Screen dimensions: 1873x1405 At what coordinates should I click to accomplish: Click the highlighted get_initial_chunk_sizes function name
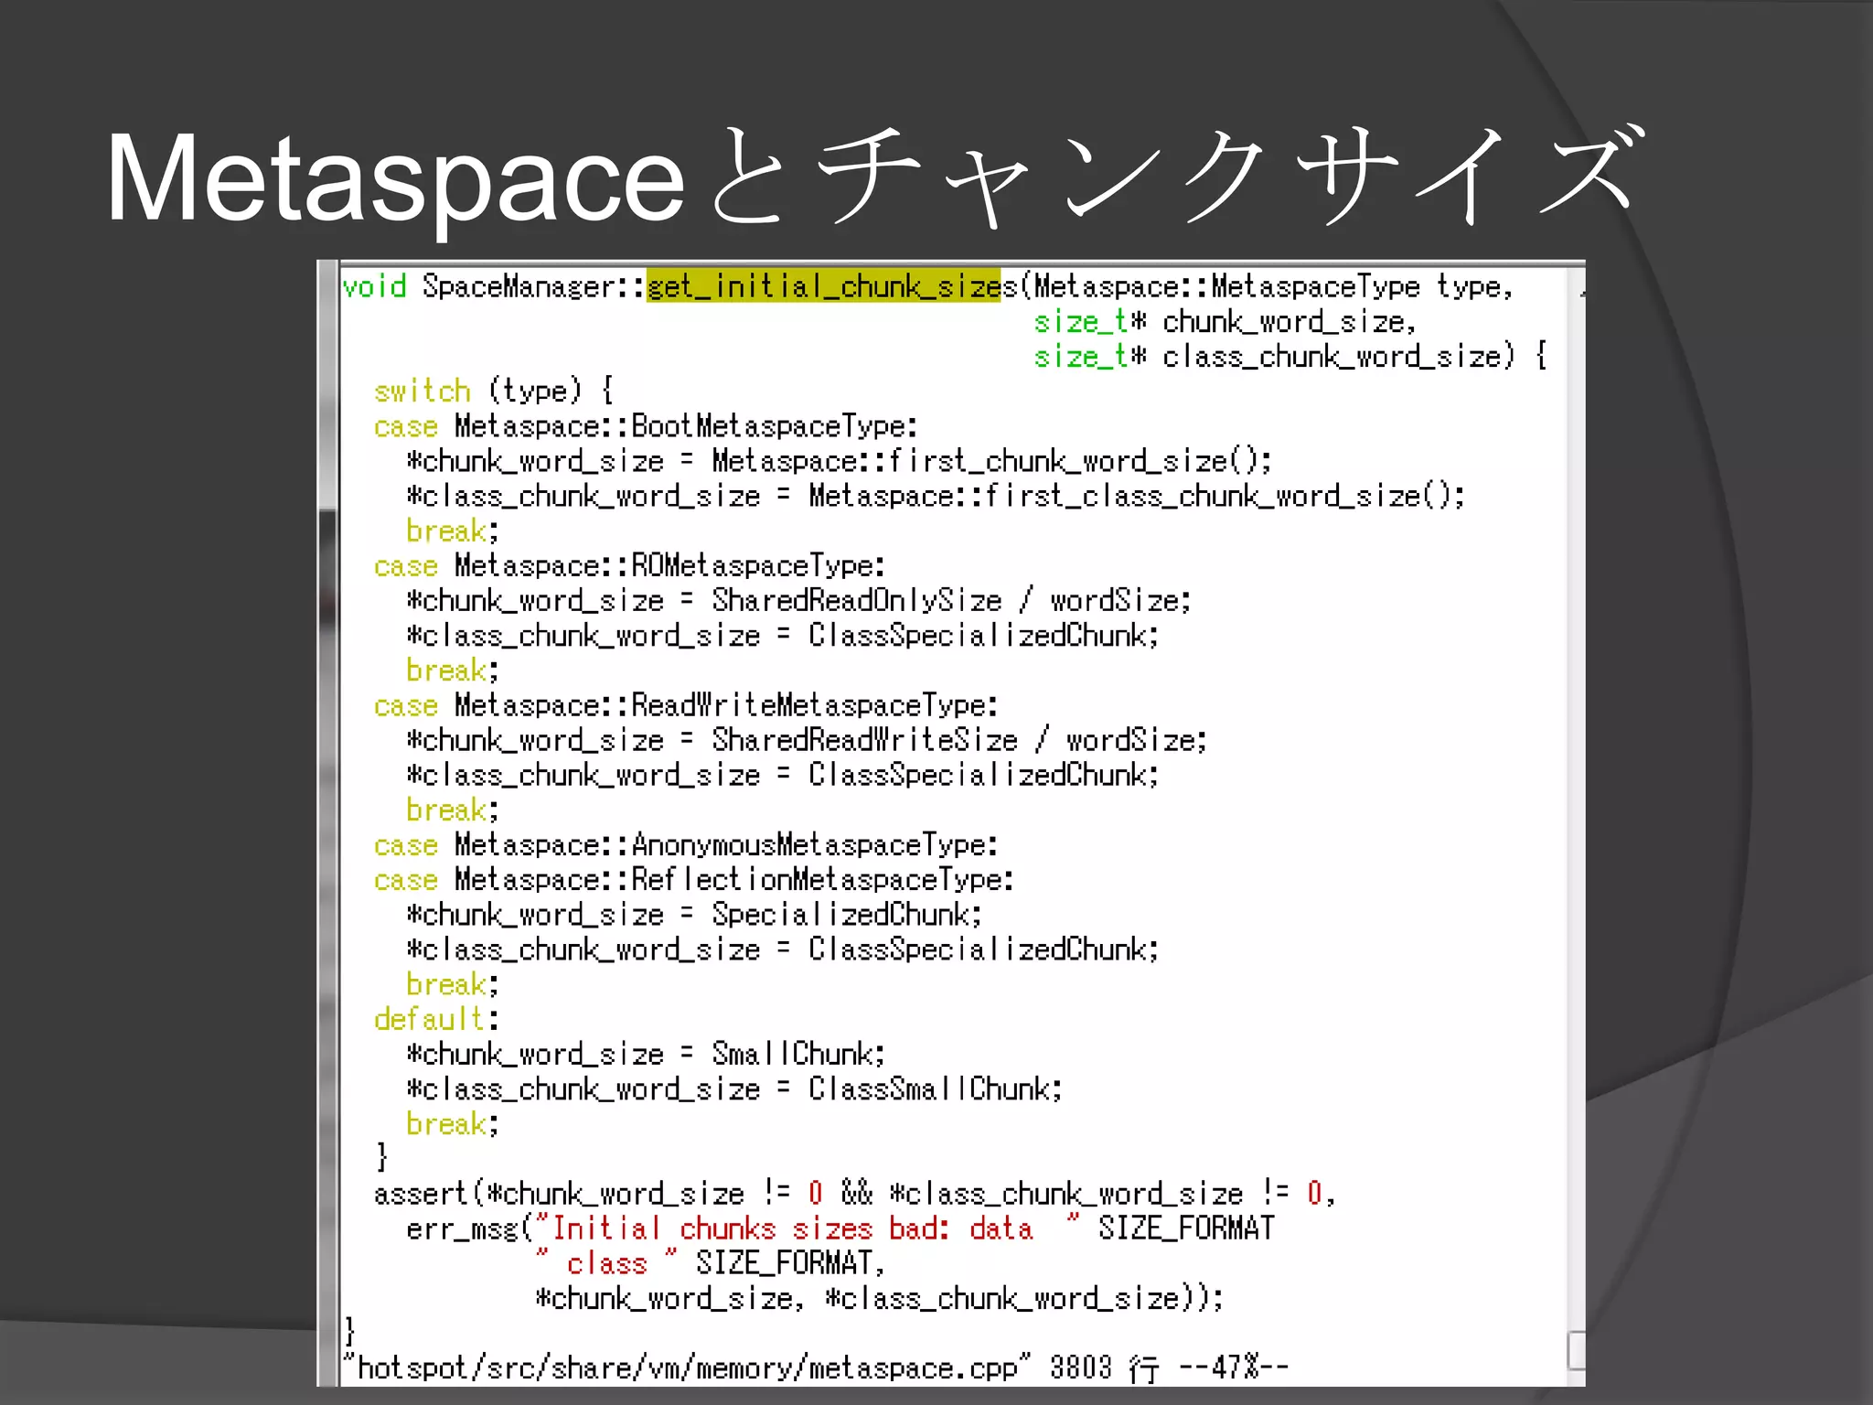pyautogui.click(x=824, y=286)
